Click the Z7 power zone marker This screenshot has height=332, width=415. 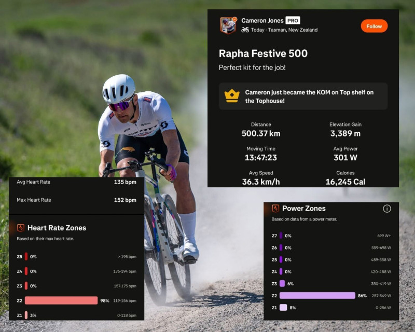point(281,236)
